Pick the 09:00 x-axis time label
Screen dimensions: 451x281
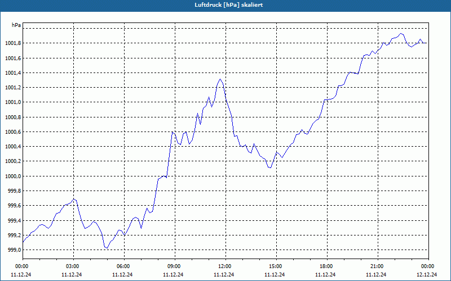point(174,266)
